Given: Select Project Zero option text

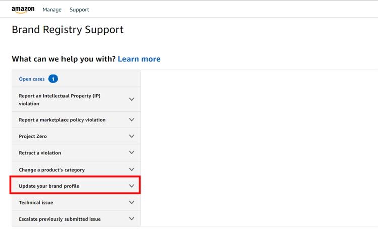Looking at the screenshot, I should [33, 136].
